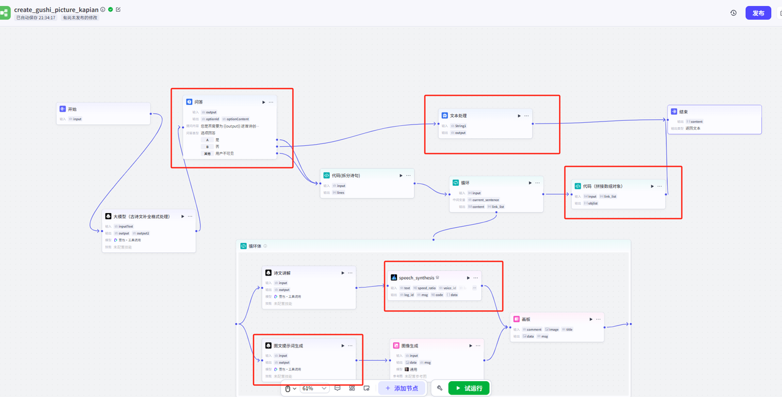This screenshot has width=782, height=397.
Task: Toggle the minimap icon in the bottom toolbar
Action: pyautogui.click(x=367, y=388)
